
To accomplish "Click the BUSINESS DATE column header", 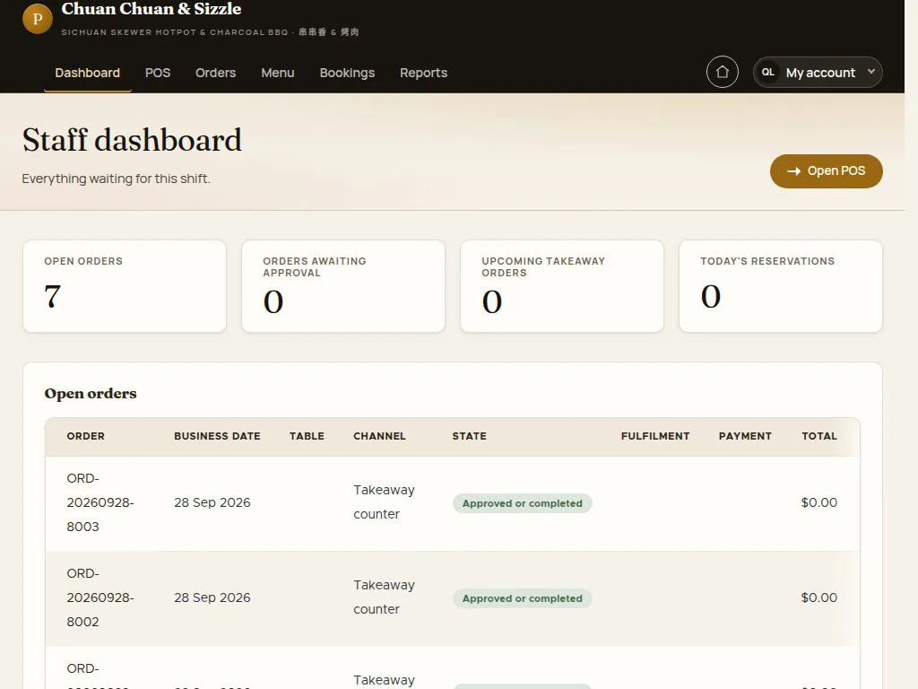I will pyautogui.click(x=217, y=436).
